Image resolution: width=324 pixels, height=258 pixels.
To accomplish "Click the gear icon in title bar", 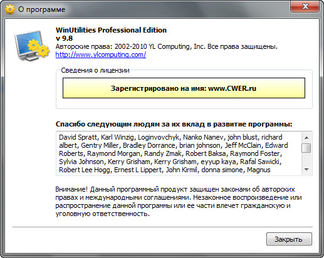I will [10, 9].
